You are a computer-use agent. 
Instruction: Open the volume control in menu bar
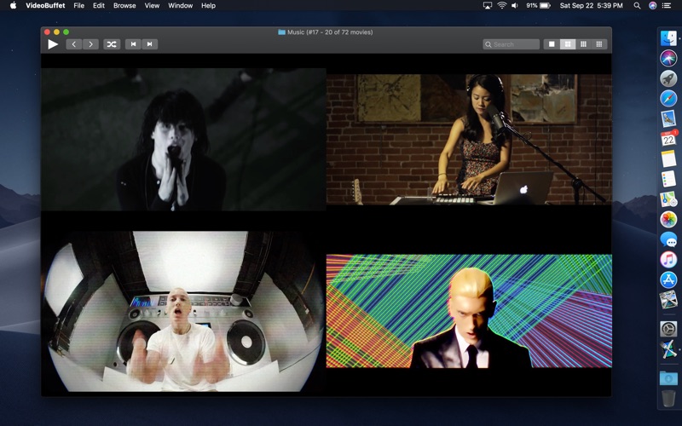[515, 6]
